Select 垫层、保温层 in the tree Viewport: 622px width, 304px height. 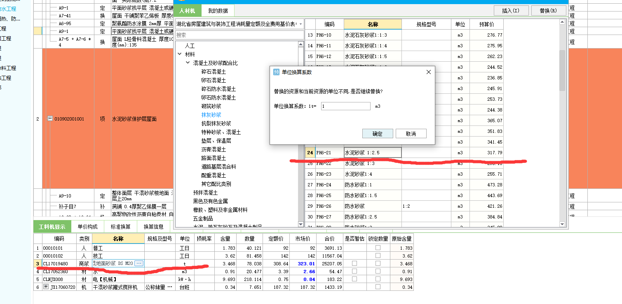click(216, 141)
